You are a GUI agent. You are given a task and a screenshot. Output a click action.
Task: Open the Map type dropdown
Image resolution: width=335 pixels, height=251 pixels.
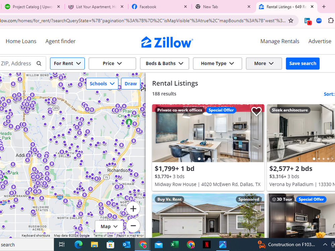tap(109, 227)
